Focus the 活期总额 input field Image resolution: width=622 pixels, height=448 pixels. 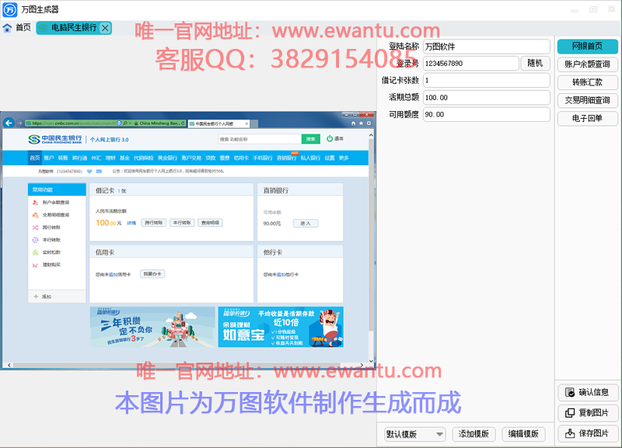tap(487, 98)
